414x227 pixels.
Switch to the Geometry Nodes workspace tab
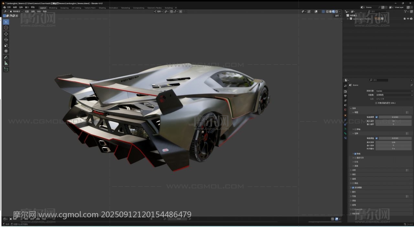(155, 8)
